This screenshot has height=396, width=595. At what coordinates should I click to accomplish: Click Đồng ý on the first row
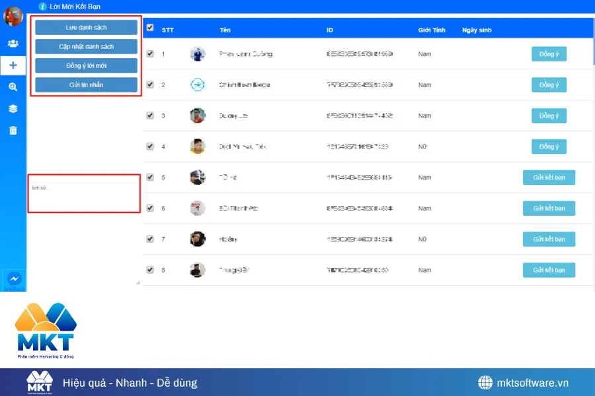coord(549,53)
